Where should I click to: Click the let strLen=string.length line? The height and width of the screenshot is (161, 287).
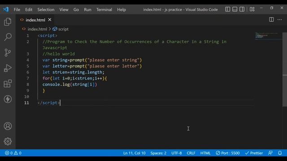(74, 72)
